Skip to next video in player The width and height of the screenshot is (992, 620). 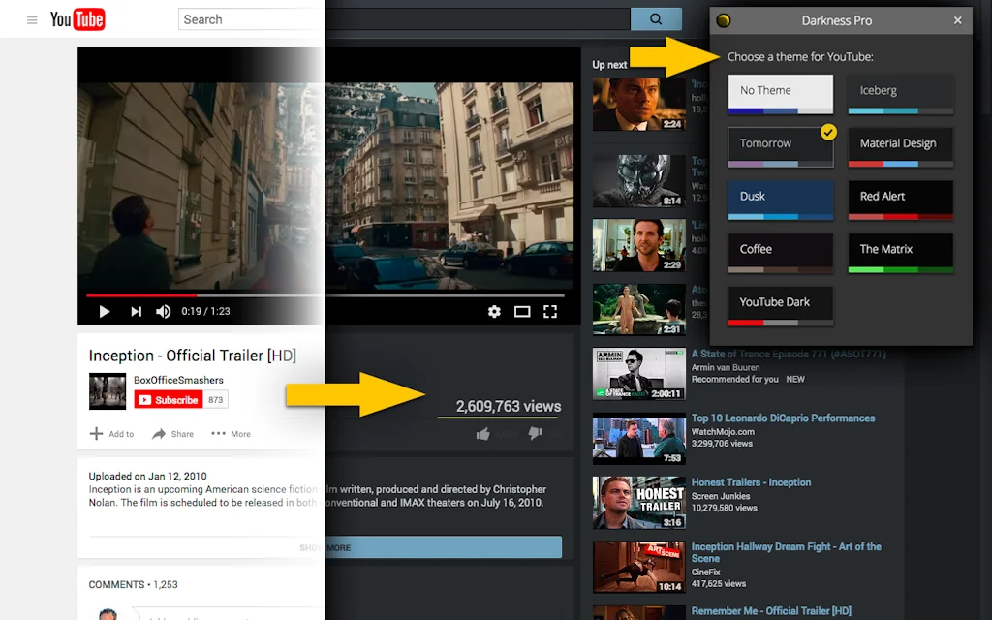coord(136,312)
